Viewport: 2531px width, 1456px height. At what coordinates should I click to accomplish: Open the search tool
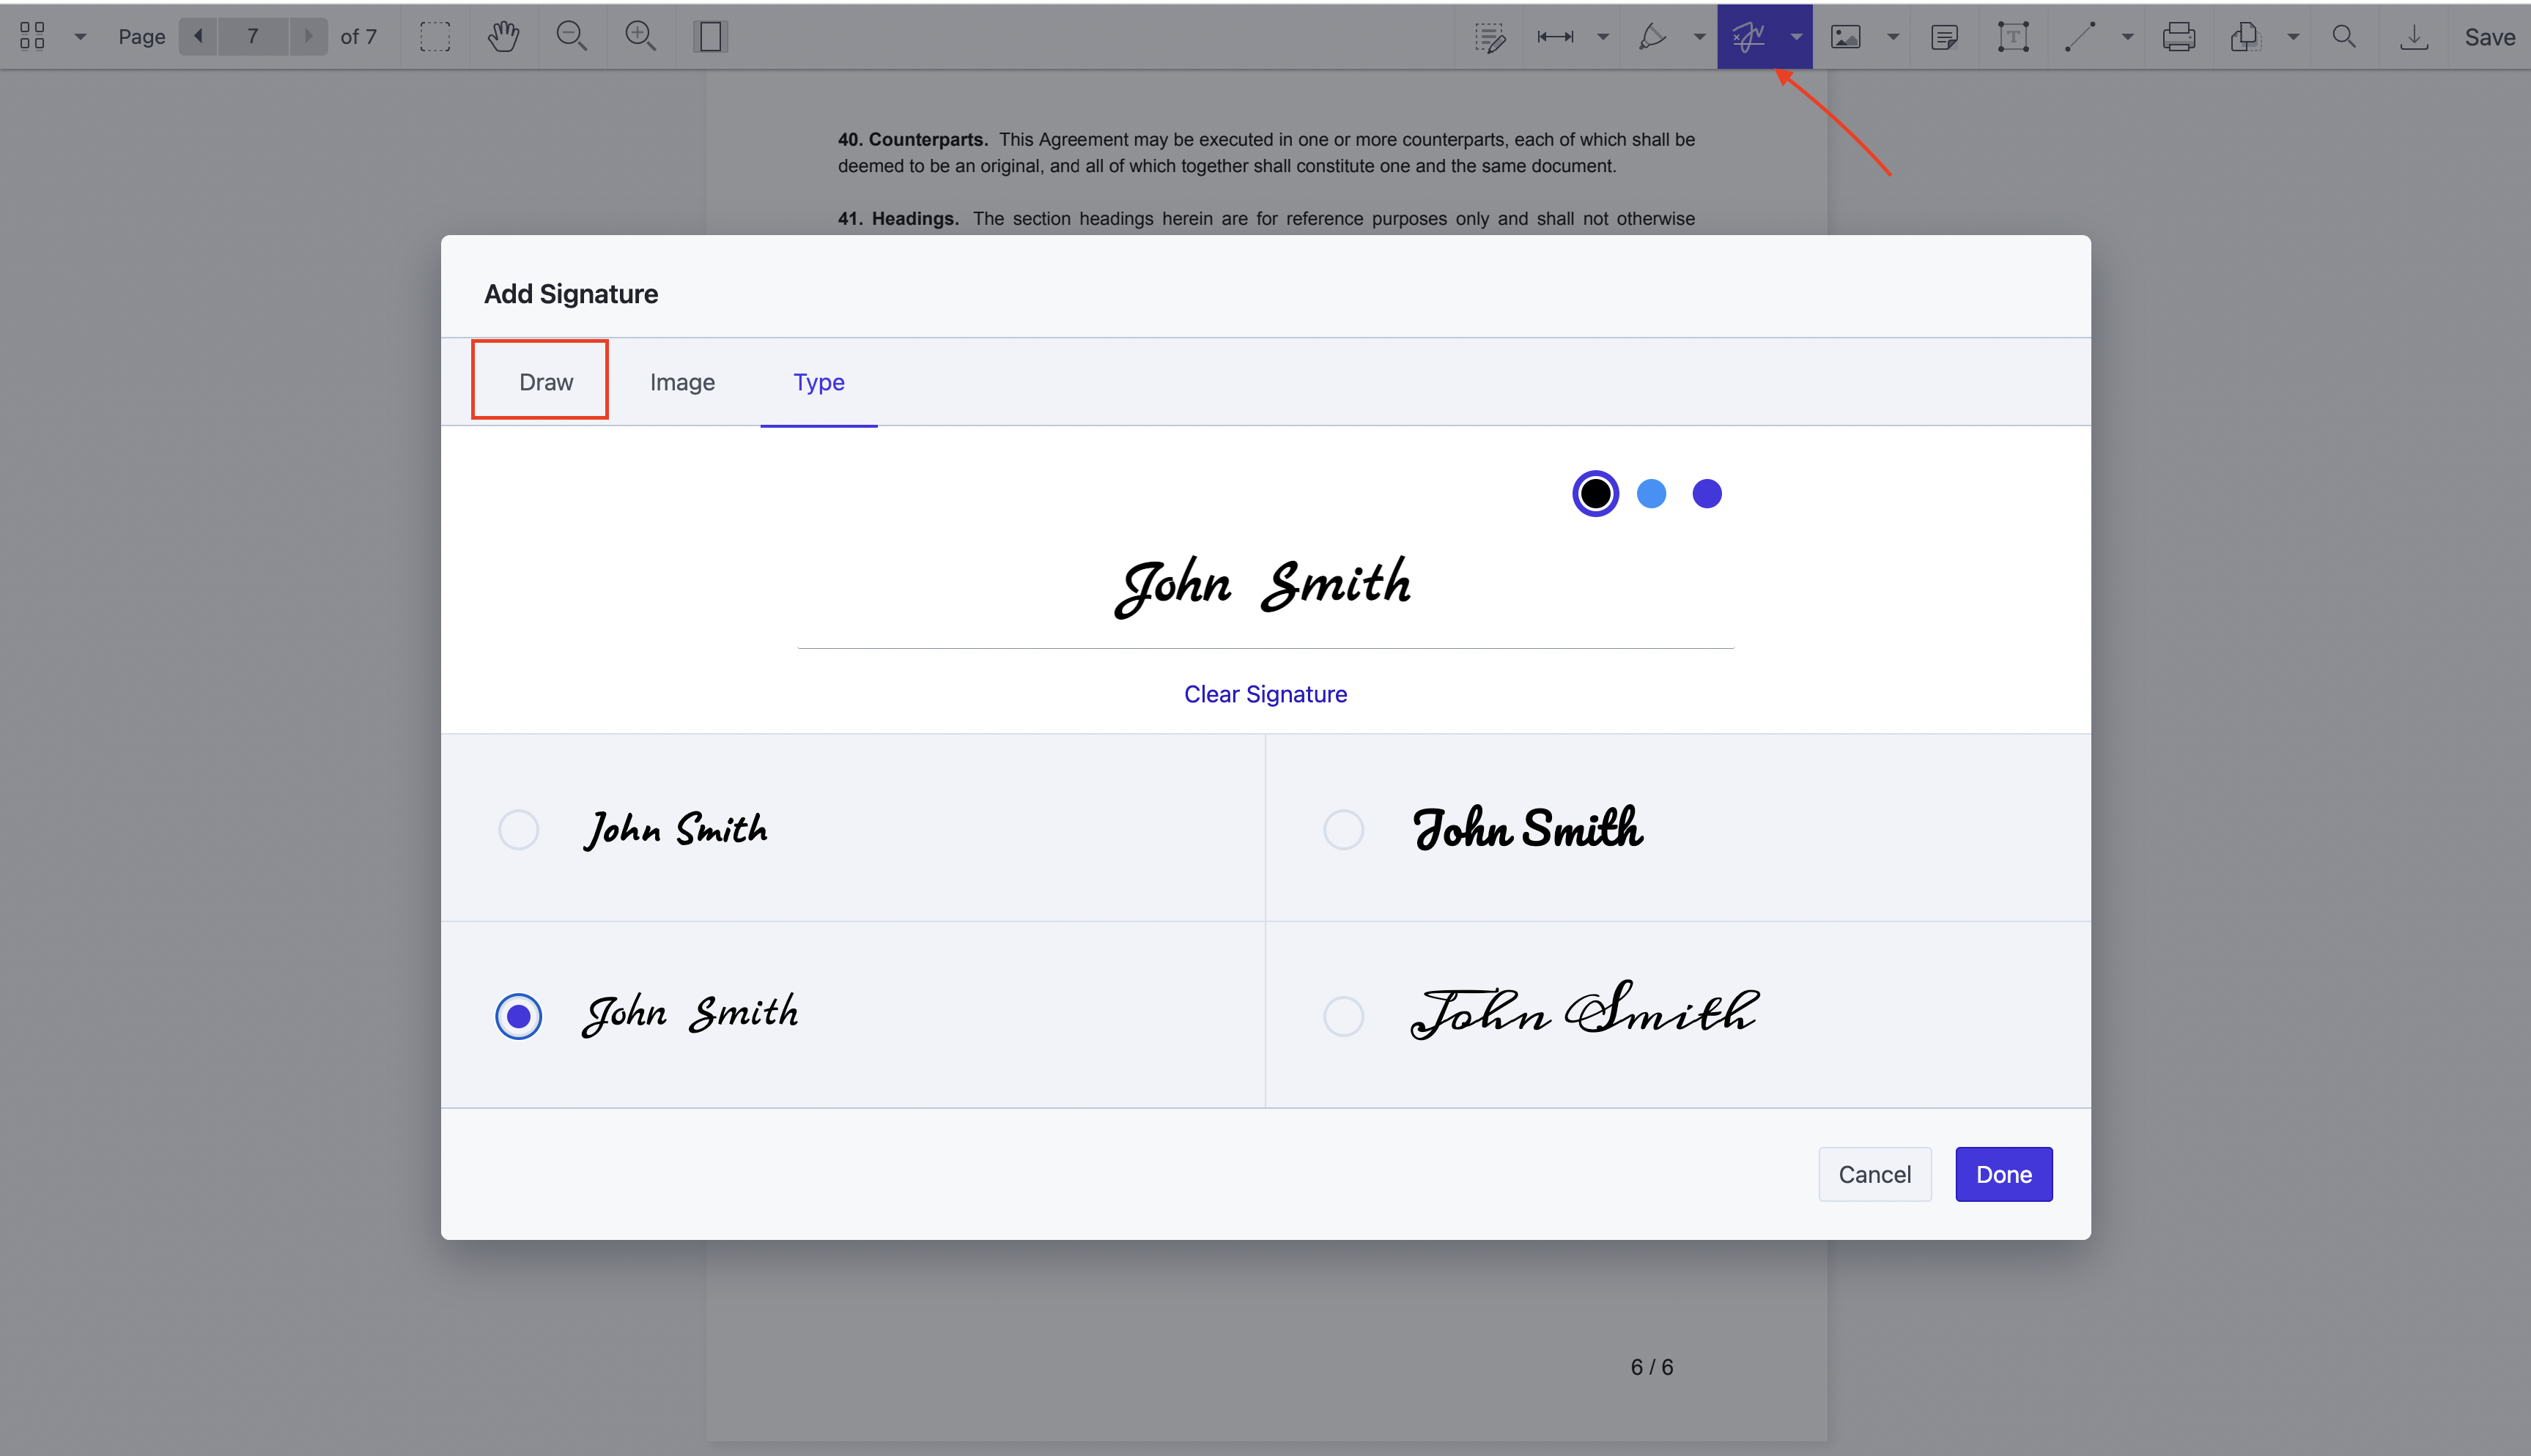point(2345,36)
